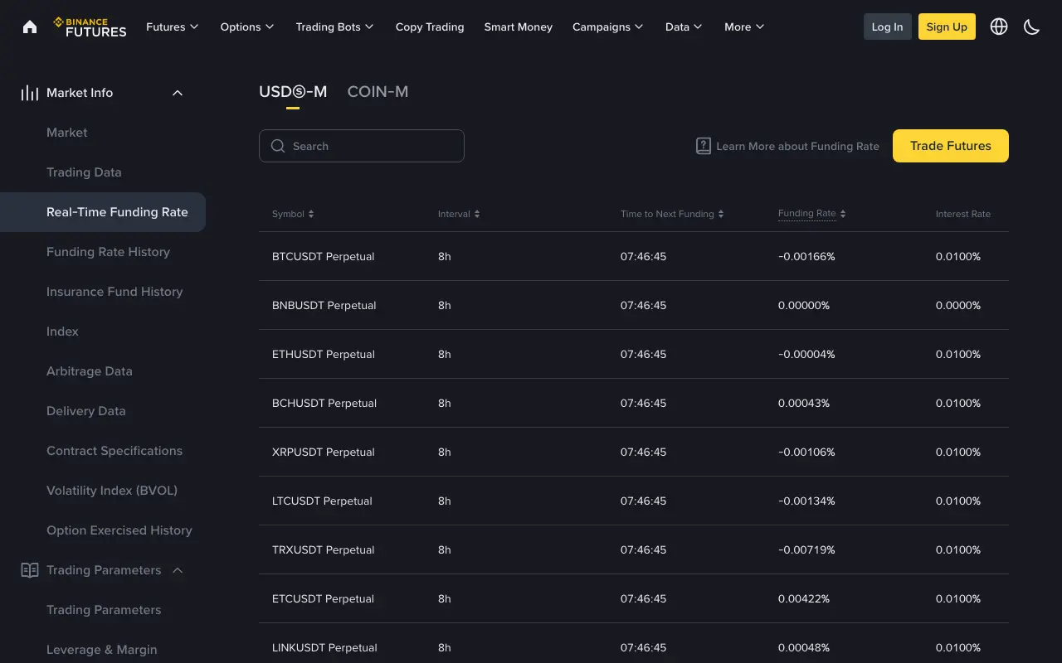1062x663 pixels.
Task: Switch to the COIN-M tab
Action: (378, 92)
